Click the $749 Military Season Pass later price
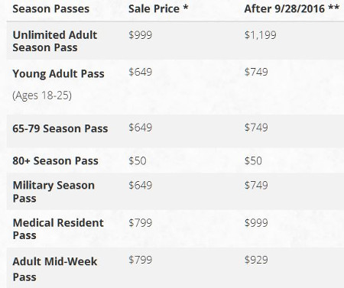Screen dimensions: 344x288 (x=256, y=185)
